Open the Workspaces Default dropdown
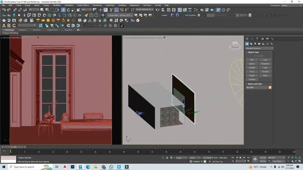Image resolution: width=303 pixels, height=170 pixels. pyautogui.click(x=292, y=5)
